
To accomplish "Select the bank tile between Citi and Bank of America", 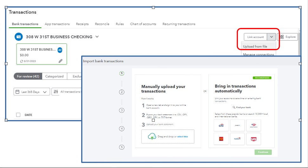I will point(237,125).
